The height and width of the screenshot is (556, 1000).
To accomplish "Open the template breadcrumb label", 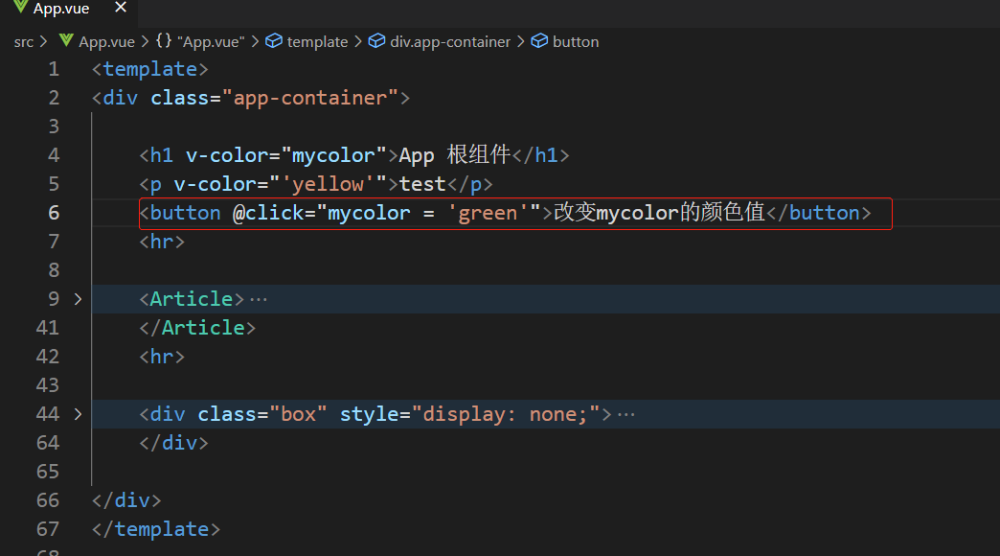I will click(317, 41).
